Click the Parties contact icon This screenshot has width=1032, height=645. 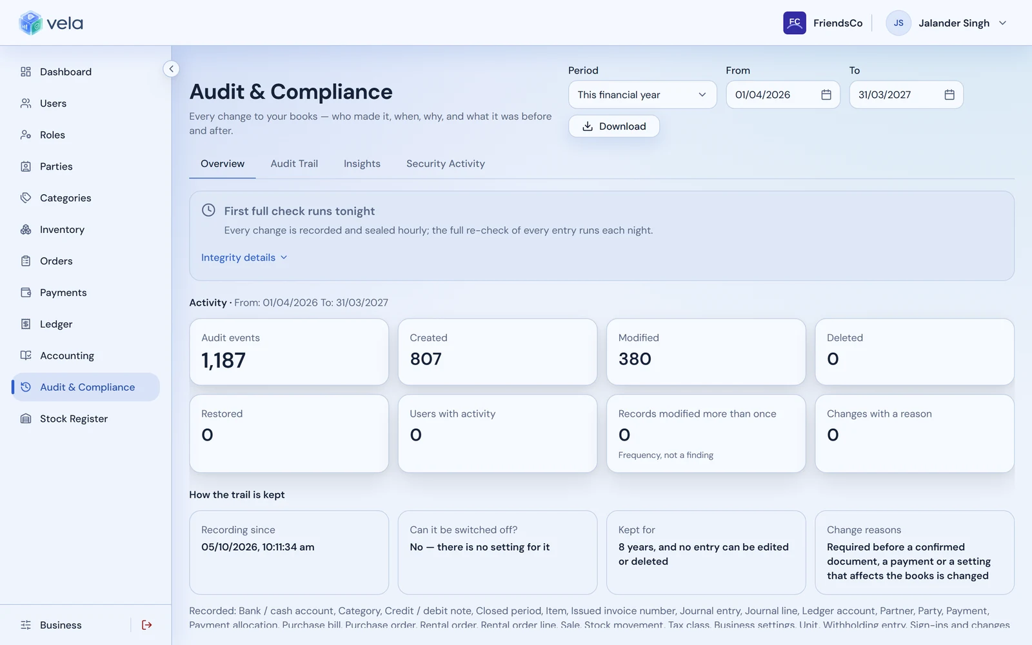[x=26, y=166]
